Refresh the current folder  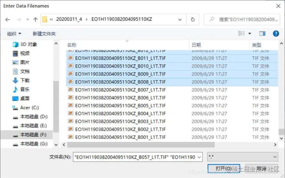click(x=193, y=19)
